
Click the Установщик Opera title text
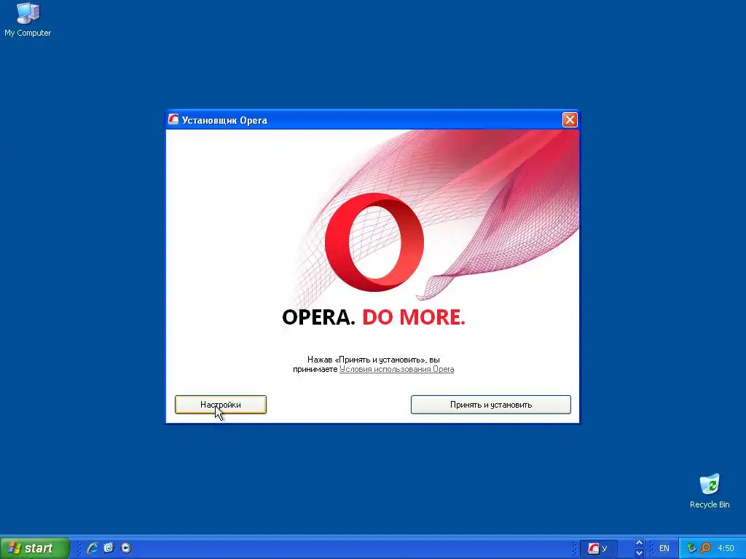pyautogui.click(x=224, y=120)
